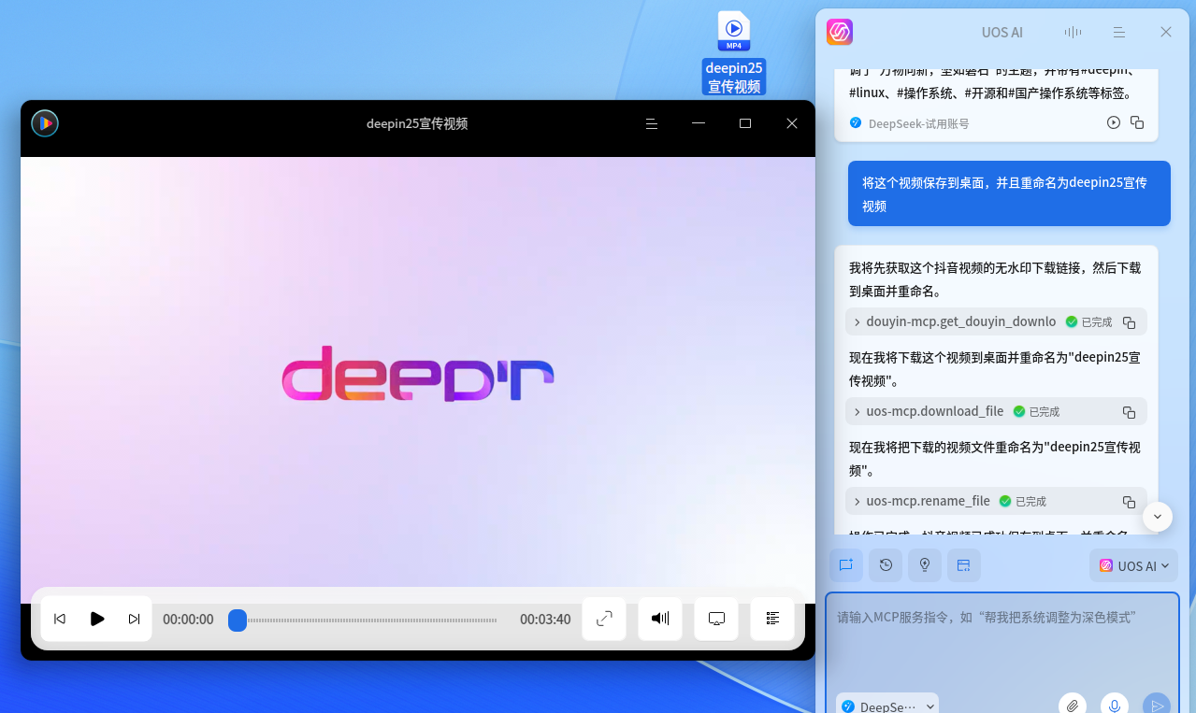Show the playlist panel in player
This screenshot has height=713, width=1196.
tap(772, 619)
